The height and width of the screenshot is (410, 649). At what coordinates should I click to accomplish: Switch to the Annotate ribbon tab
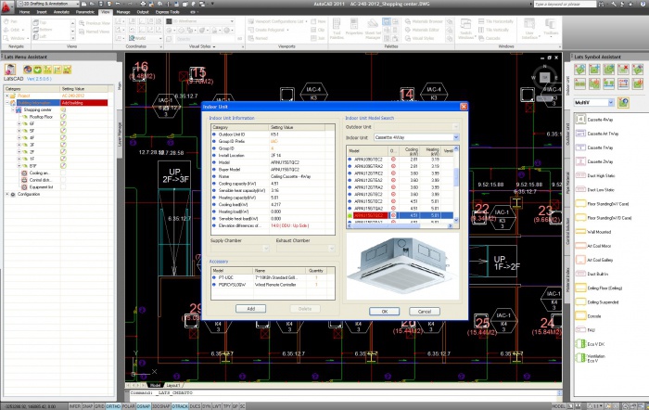(x=61, y=12)
